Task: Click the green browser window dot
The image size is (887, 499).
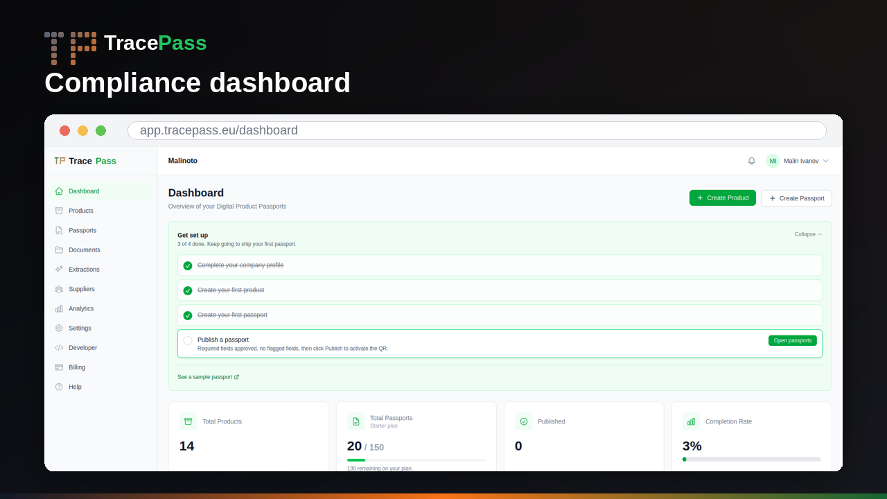Action: pyautogui.click(x=100, y=130)
